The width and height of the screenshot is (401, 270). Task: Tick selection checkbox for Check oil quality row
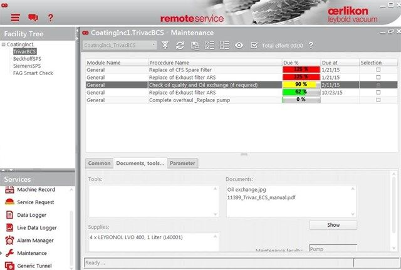click(378, 85)
